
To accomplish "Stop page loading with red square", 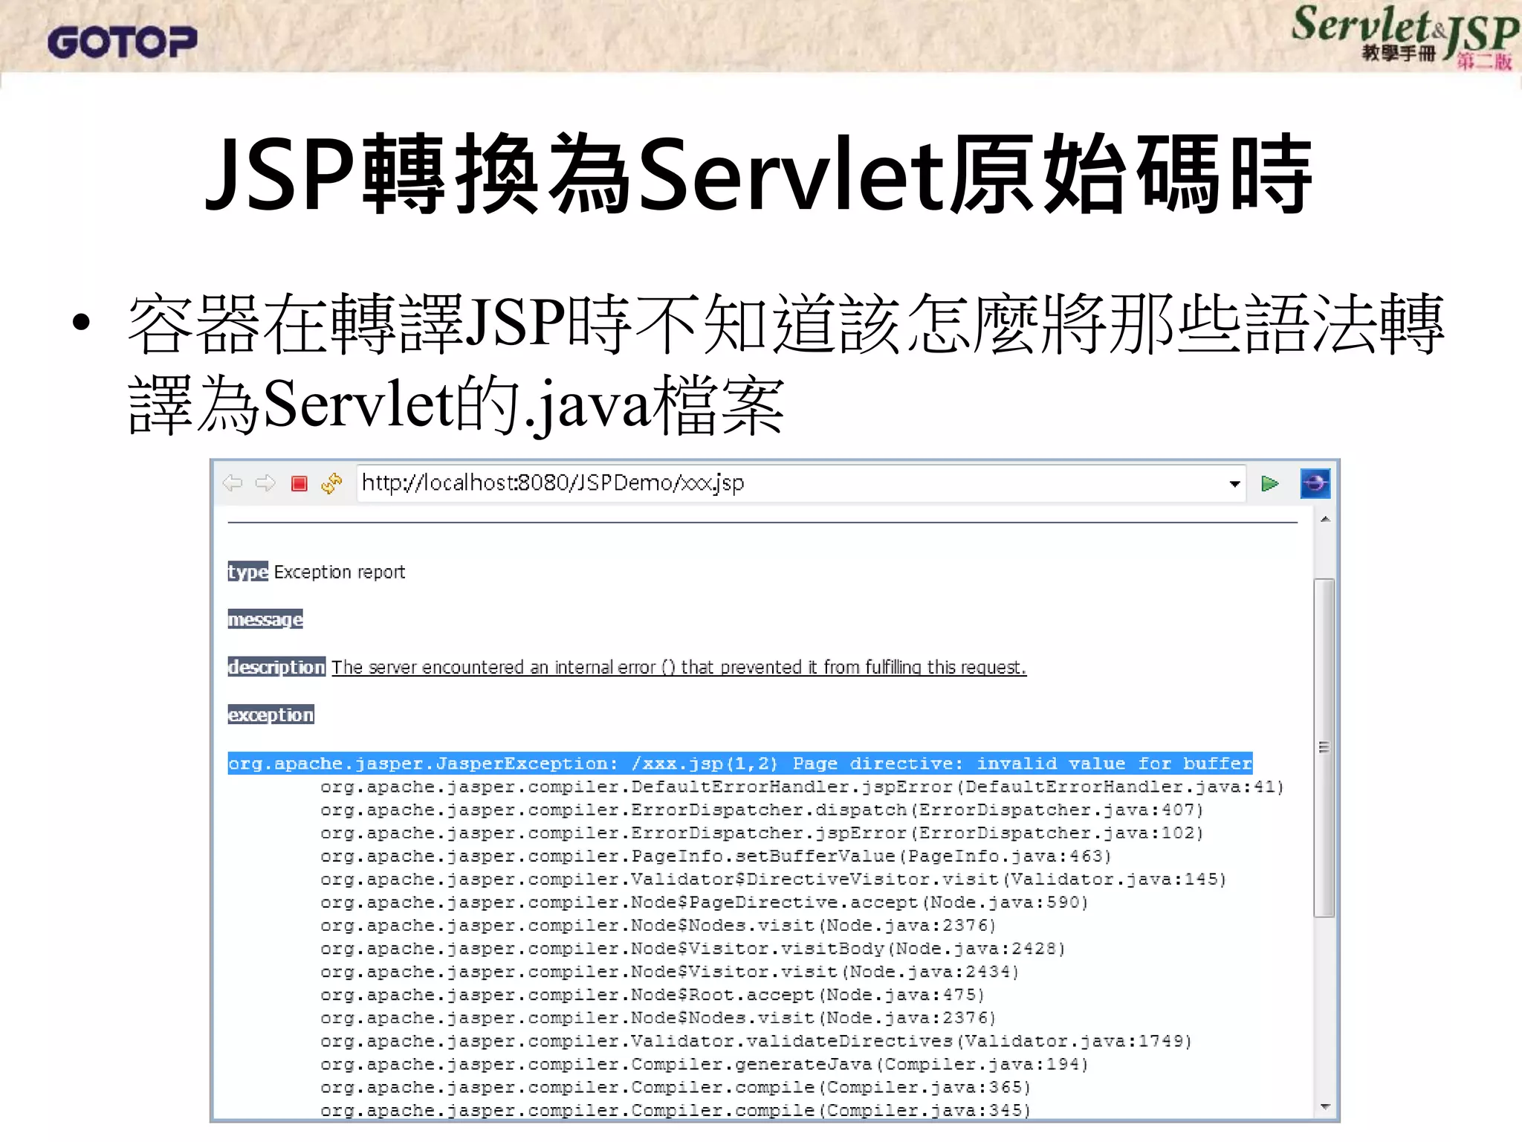I will pyautogui.click(x=299, y=484).
